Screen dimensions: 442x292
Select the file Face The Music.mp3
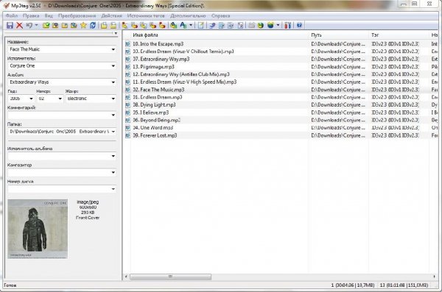(x=158, y=90)
